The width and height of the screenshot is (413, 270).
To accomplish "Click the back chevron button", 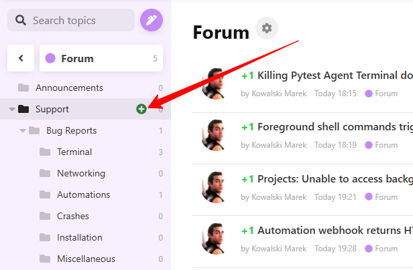I will pyautogui.click(x=21, y=58).
